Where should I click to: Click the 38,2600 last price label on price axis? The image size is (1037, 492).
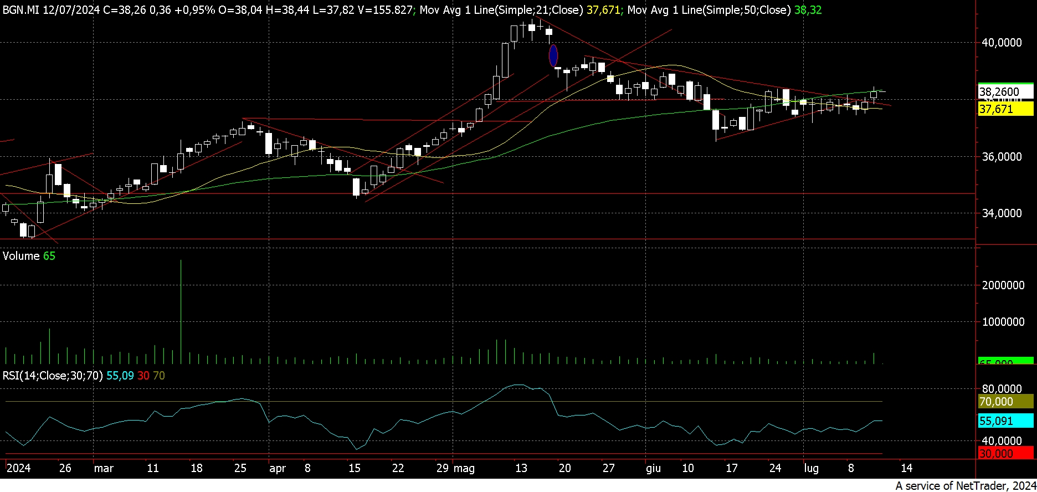tap(1005, 92)
